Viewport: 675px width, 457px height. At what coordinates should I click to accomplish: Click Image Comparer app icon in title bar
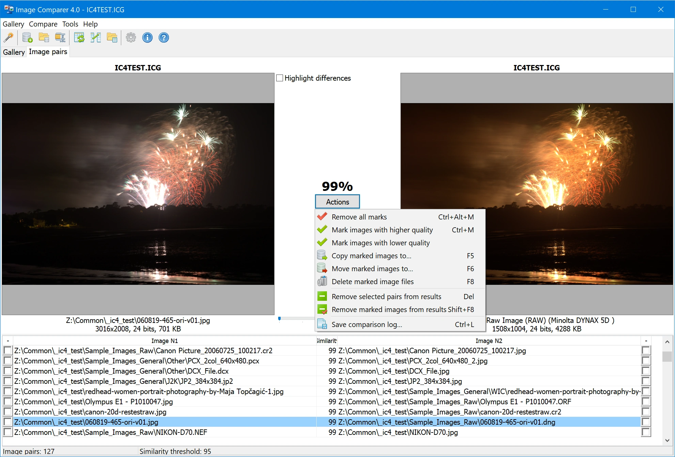tap(9, 10)
